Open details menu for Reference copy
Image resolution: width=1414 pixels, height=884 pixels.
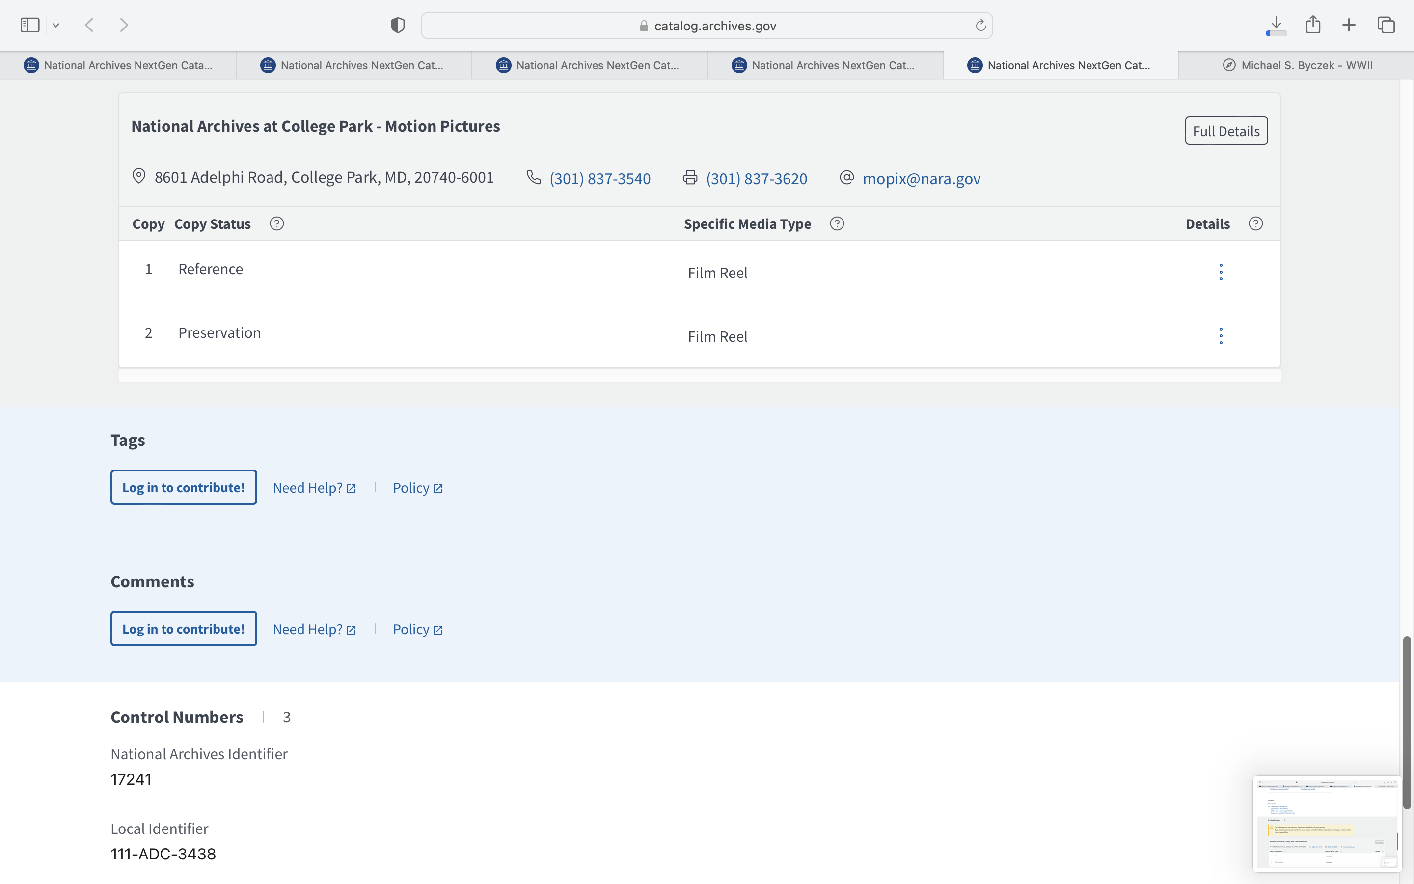[1221, 272]
